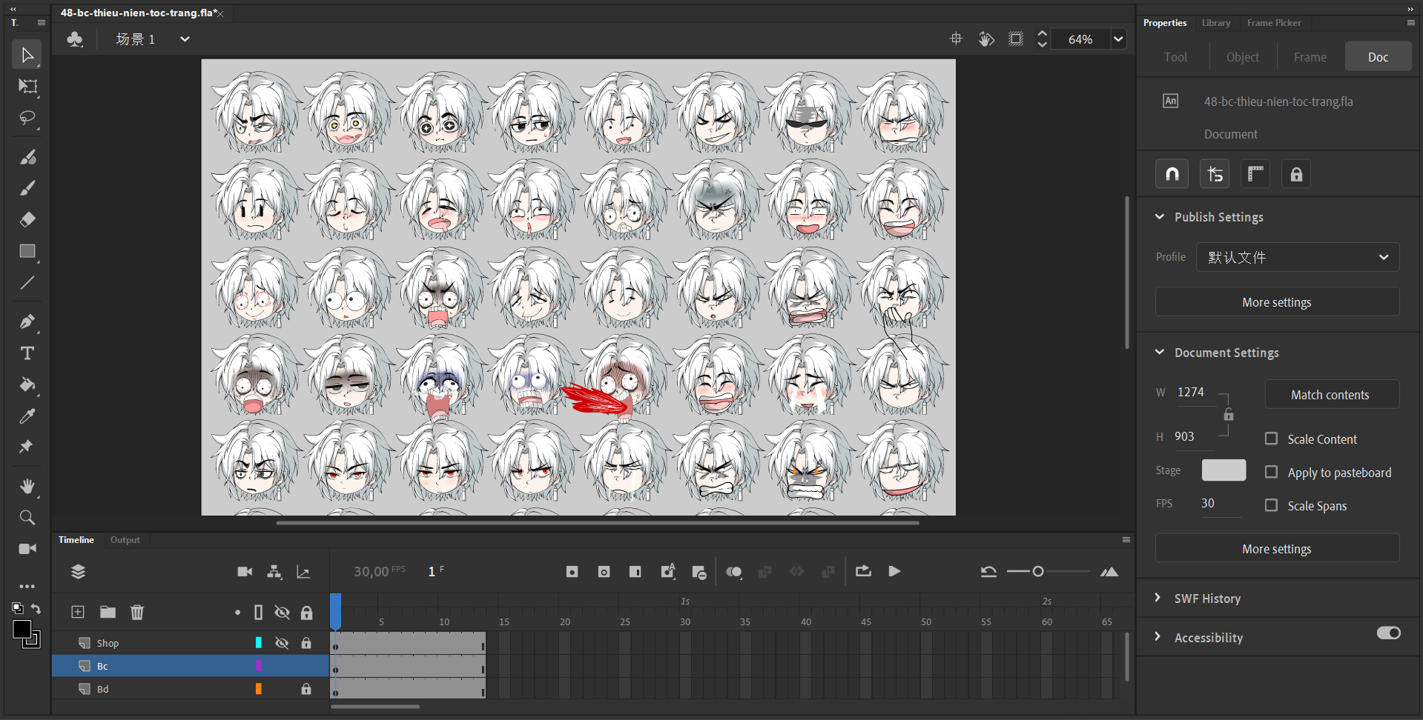Expand the SWF History section
Viewport: 1423px width, 720px height.
coord(1206,598)
